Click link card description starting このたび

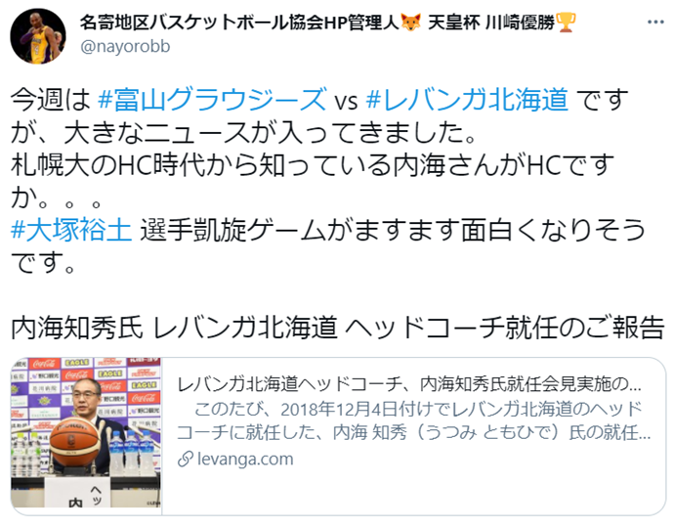tap(413, 420)
